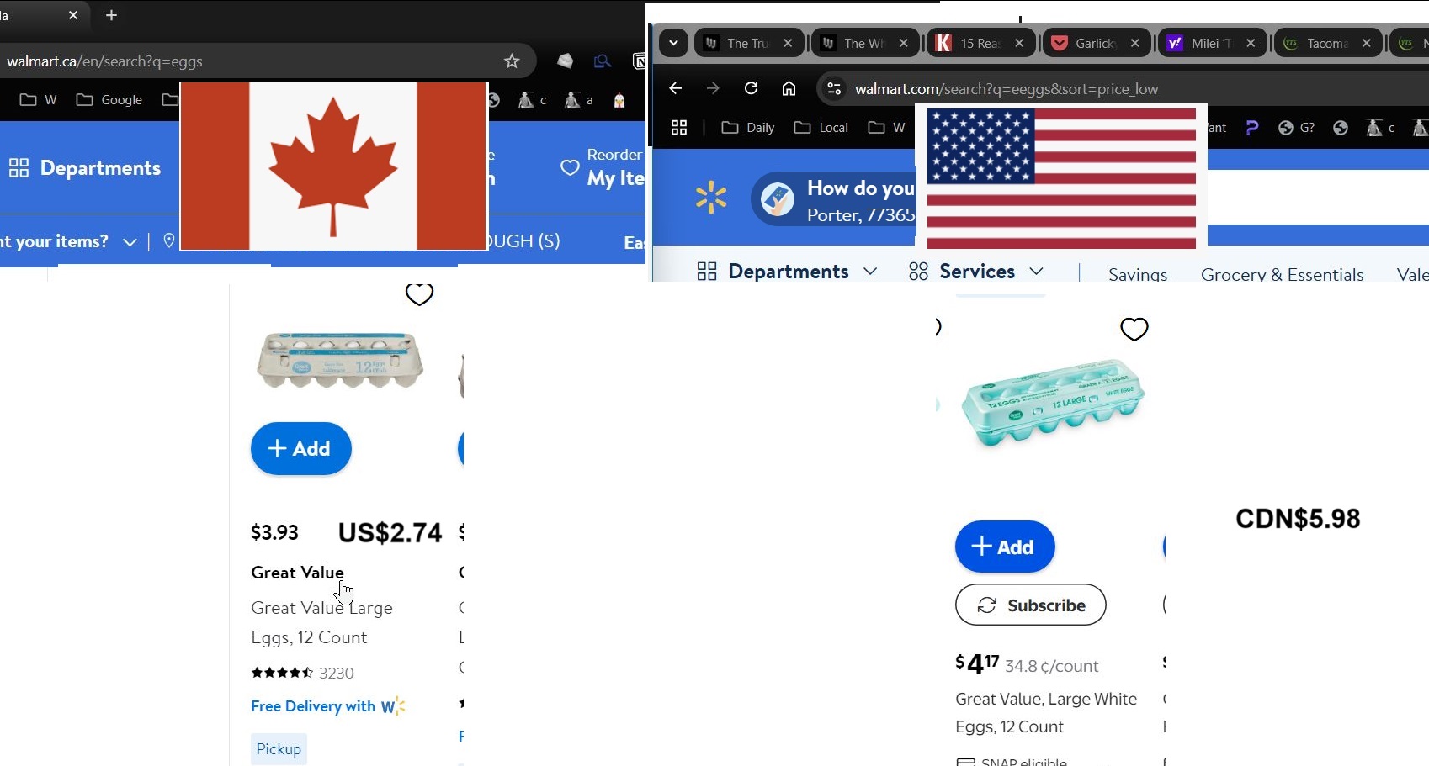Bookmark the walmart.ca page with star icon

coord(512,61)
